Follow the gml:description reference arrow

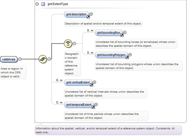(88, 17)
